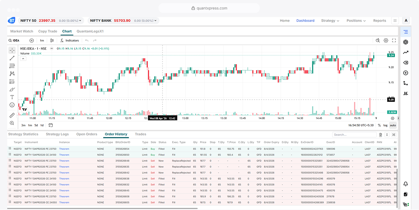The image size is (419, 210).
Task: Select the trend line drawing tool
Action: tap(12, 58)
